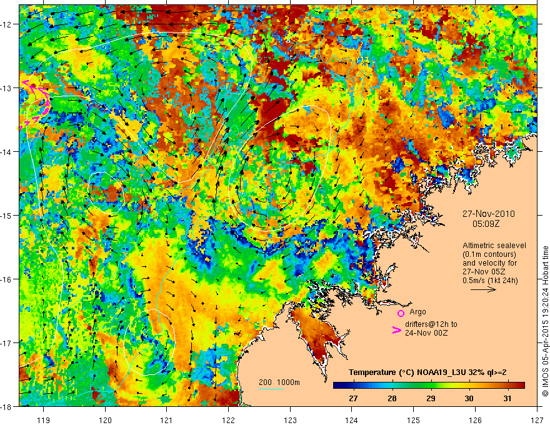Click the colorbar tick label '28'

392,398
